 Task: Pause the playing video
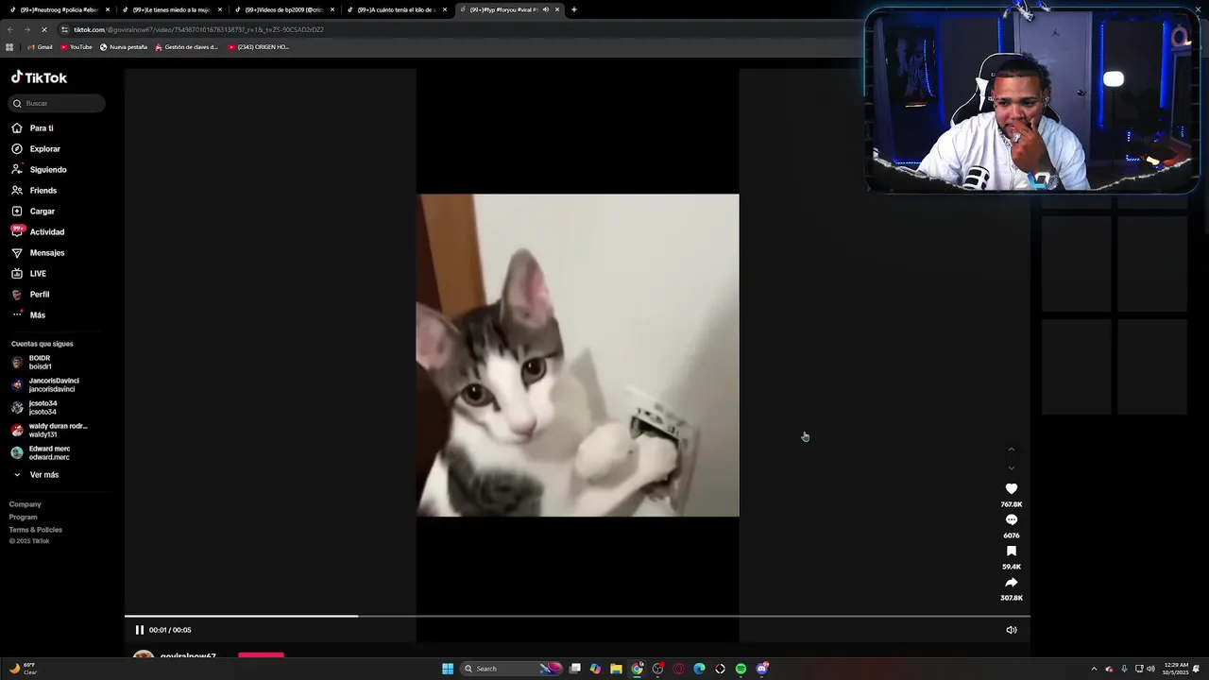[x=140, y=630]
